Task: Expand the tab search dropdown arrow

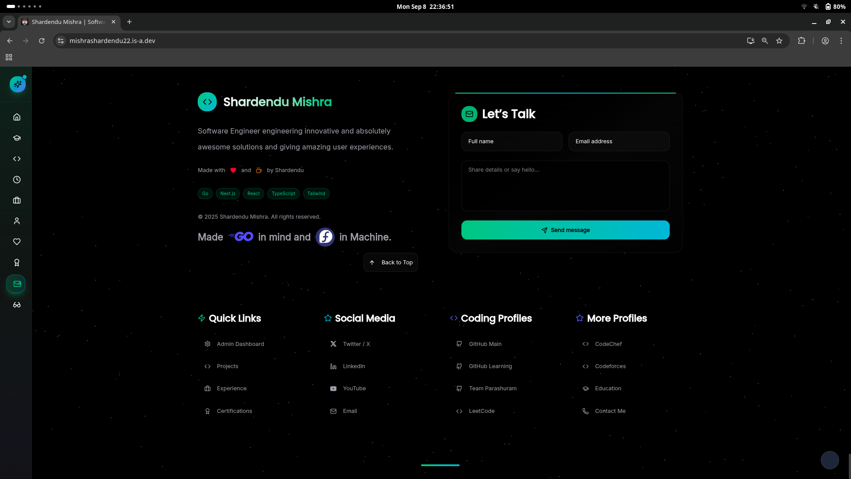Action: coord(9,22)
